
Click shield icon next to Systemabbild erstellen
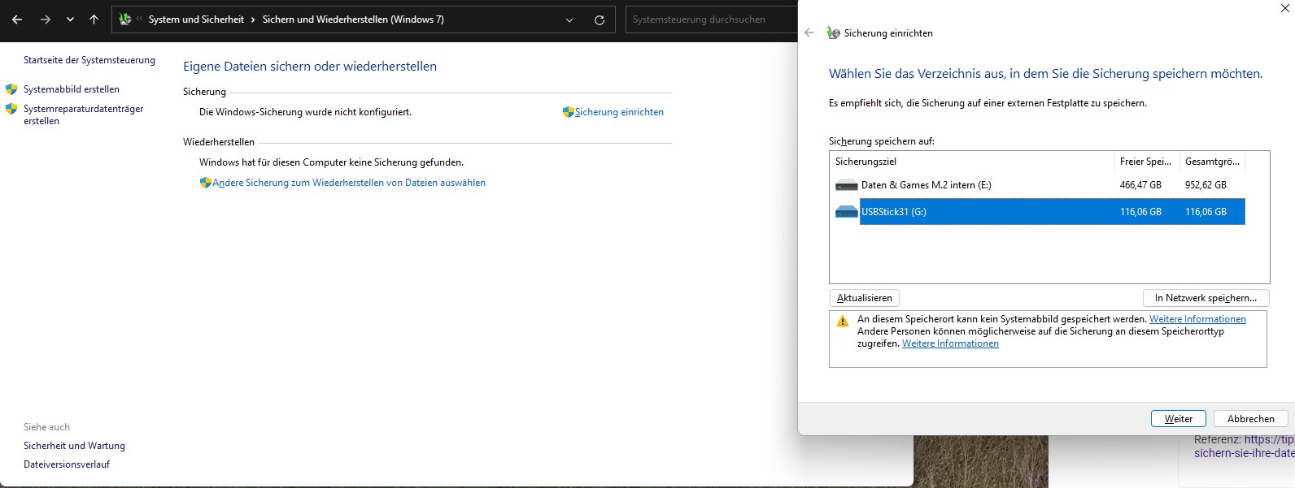tap(11, 89)
